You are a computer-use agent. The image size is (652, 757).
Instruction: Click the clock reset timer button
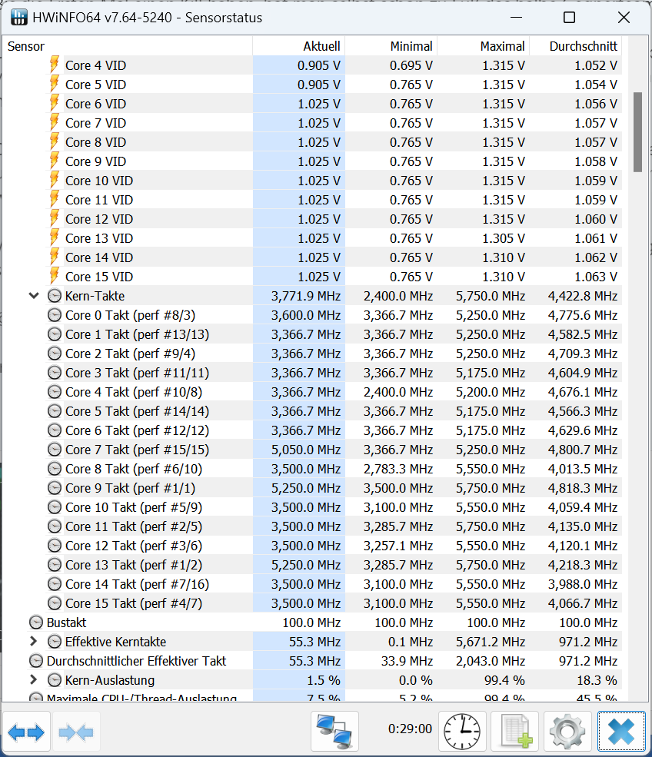point(462,732)
